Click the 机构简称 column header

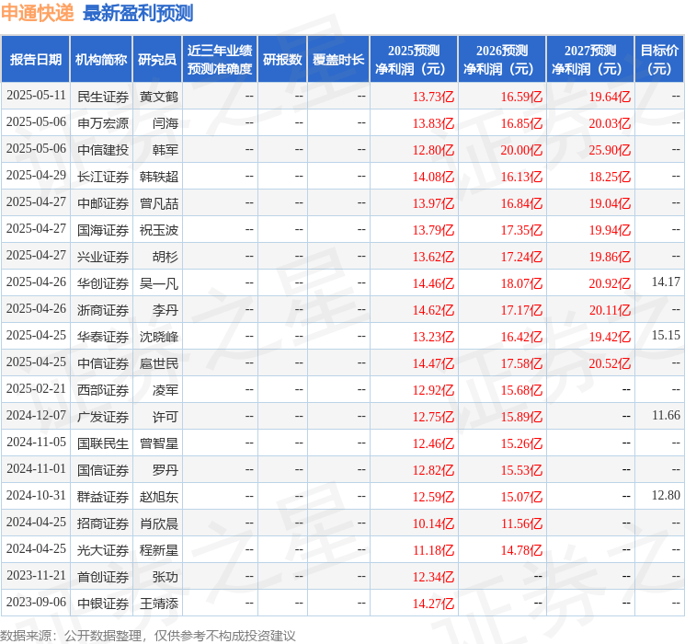pyautogui.click(x=101, y=59)
